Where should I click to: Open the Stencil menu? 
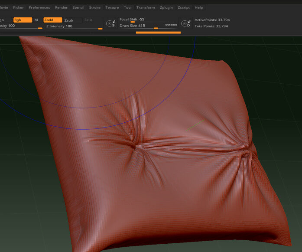(78, 8)
